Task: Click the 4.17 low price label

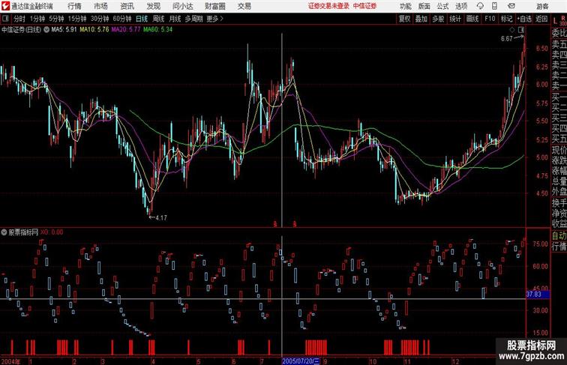Action: (x=161, y=218)
